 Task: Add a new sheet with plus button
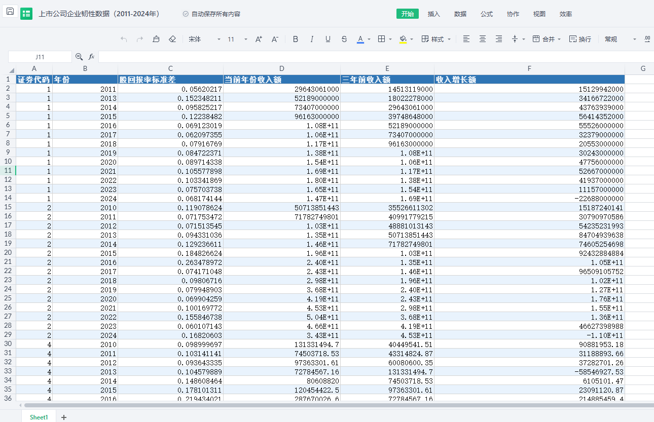[x=64, y=417]
